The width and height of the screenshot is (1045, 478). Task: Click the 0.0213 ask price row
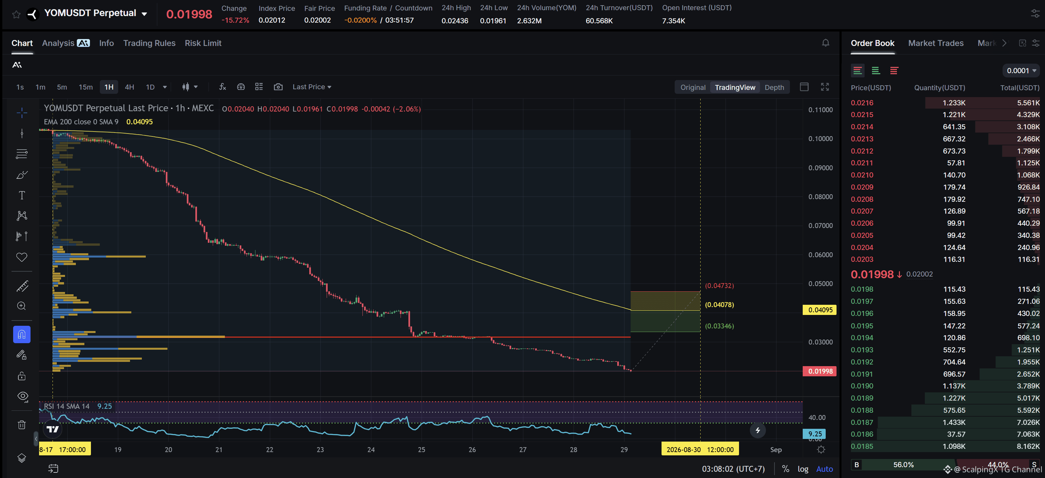[945, 139]
